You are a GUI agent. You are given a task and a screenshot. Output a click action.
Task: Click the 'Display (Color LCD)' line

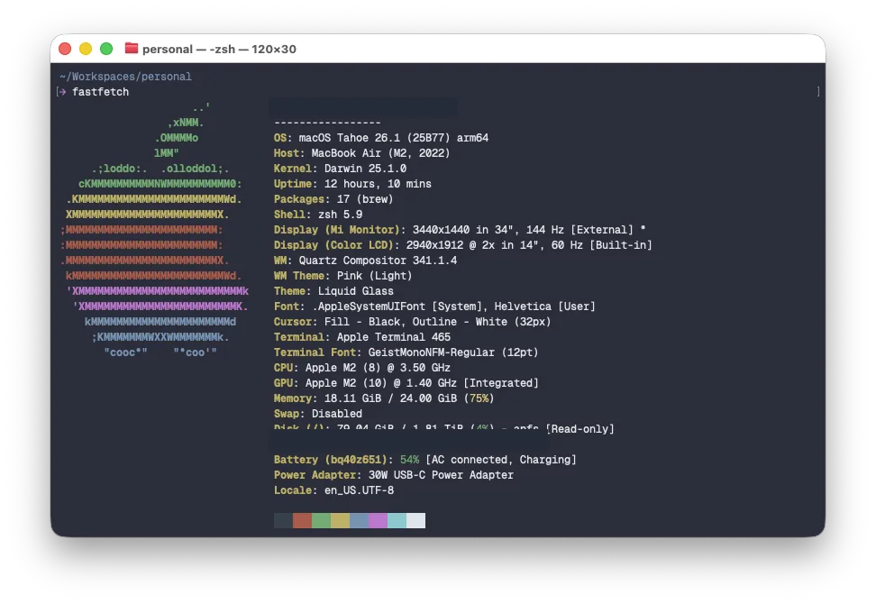coord(462,245)
